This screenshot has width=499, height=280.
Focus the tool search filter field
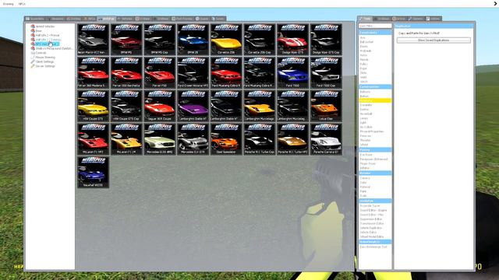(375, 26)
